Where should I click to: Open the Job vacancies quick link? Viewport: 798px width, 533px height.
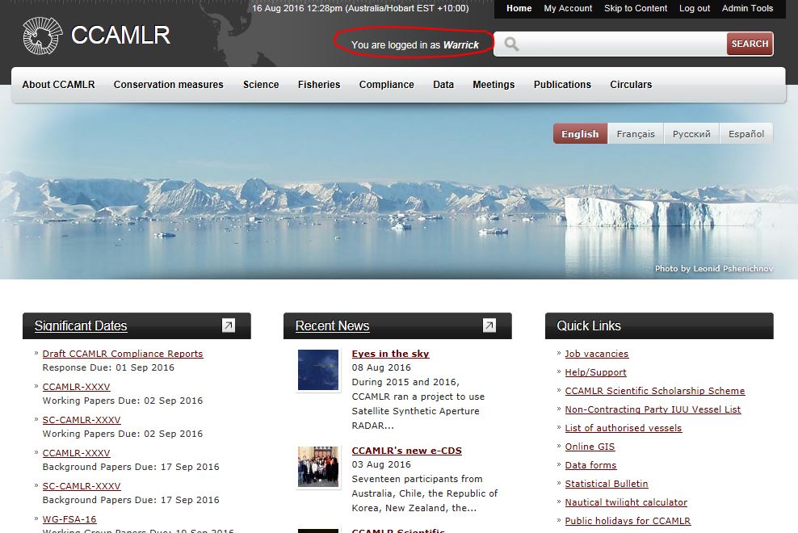pos(596,353)
